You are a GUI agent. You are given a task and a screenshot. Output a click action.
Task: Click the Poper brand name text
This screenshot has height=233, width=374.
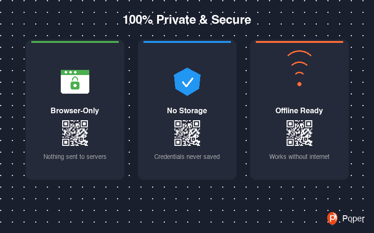(x=353, y=219)
